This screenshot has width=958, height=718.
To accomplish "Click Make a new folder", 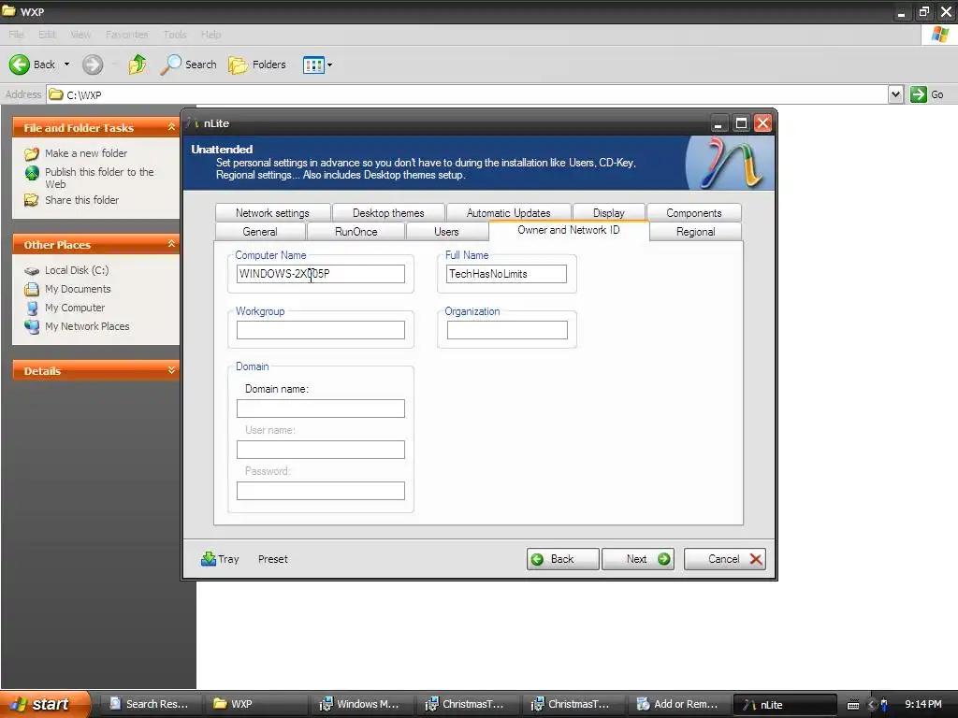I will [86, 153].
